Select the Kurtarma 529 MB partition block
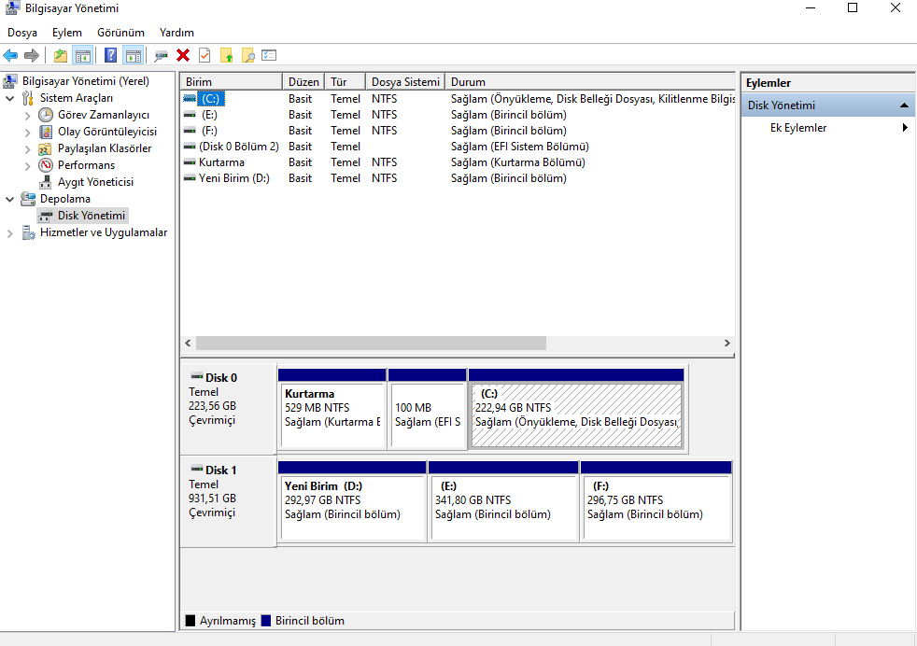 [x=332, y=409]
